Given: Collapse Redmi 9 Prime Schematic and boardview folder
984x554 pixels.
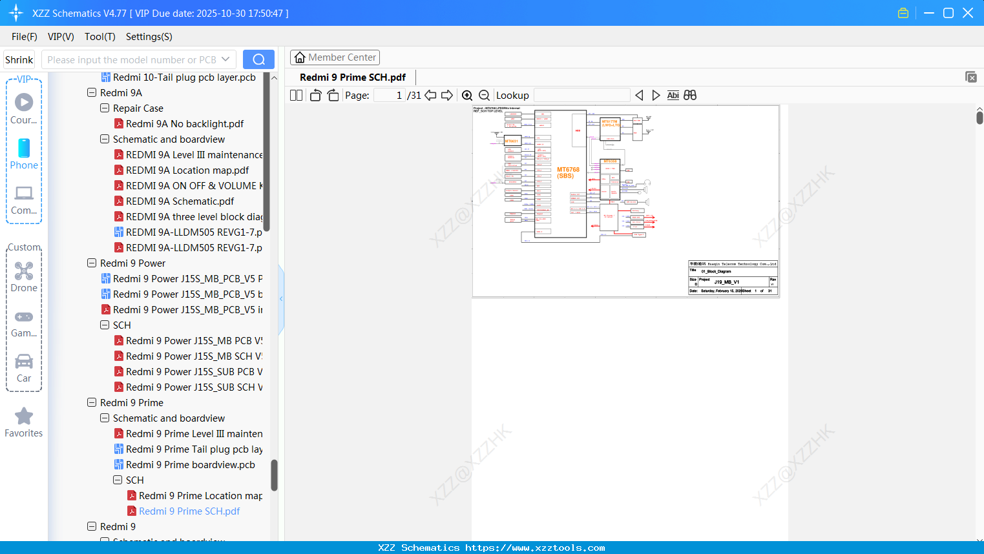Looking at the screenshot, I should (x=105, y=418).
